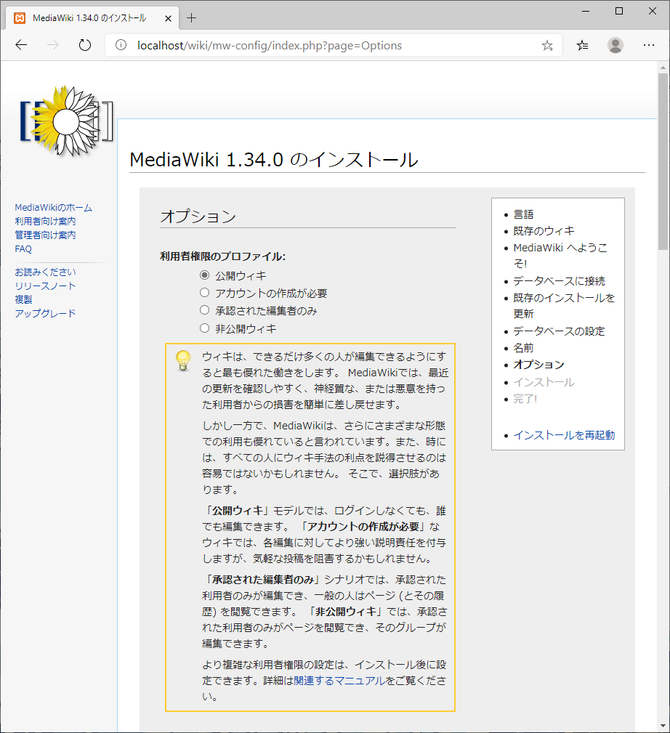Select the アカウントの作成が必要 radio button
This screenshot has height=733, width=670.
204,291
